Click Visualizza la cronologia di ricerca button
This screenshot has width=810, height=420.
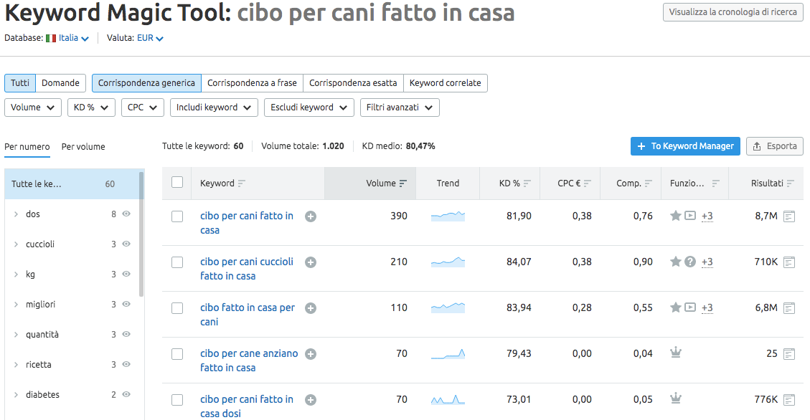click(x=733, y=12)
